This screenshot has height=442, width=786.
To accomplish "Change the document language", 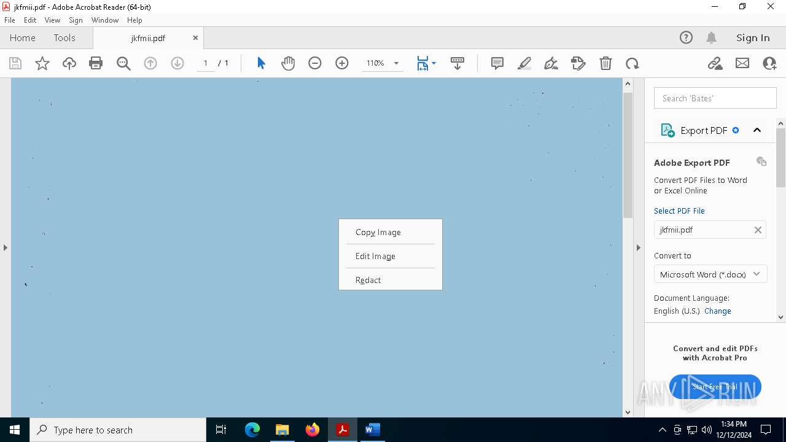I will pos(718,311).
